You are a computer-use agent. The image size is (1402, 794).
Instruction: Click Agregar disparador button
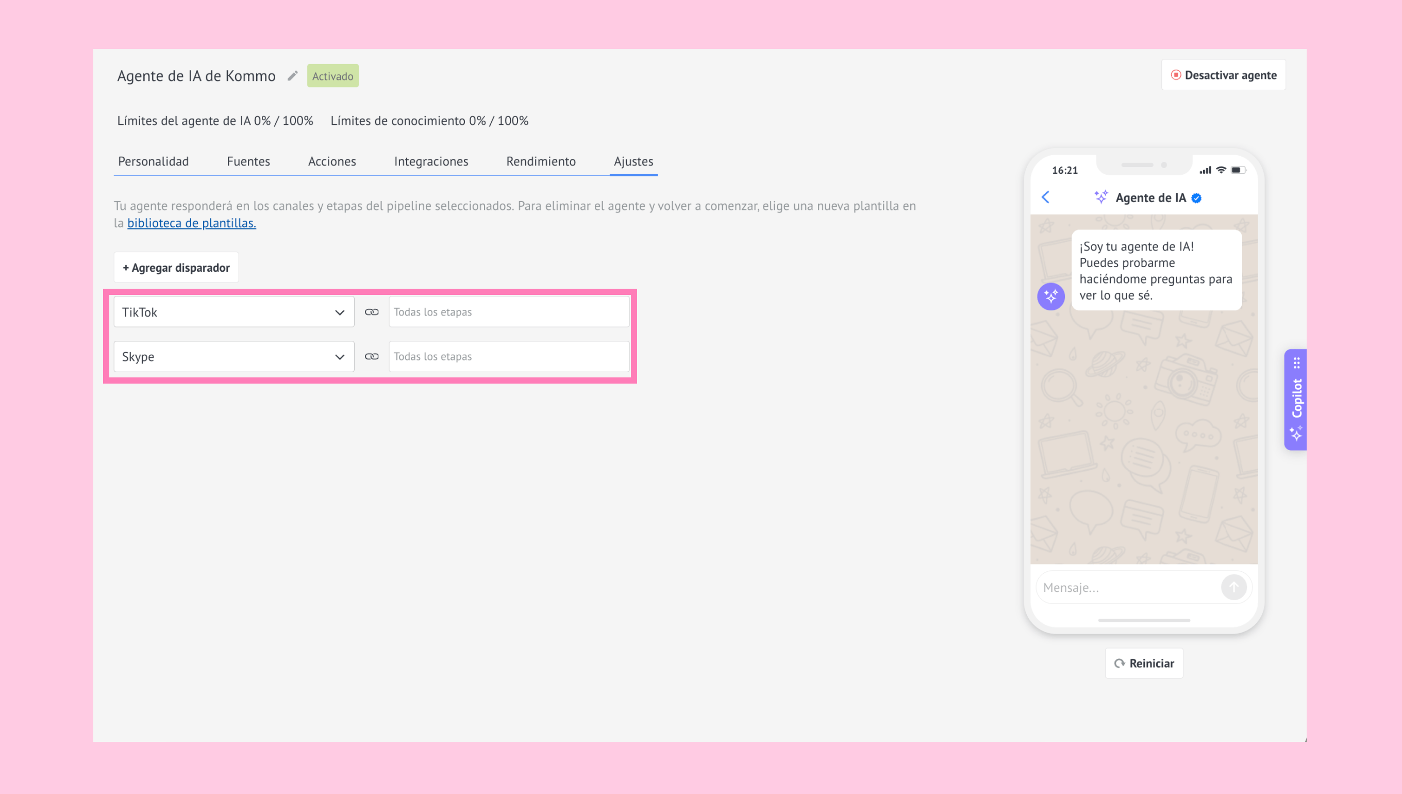coord(176,268)
